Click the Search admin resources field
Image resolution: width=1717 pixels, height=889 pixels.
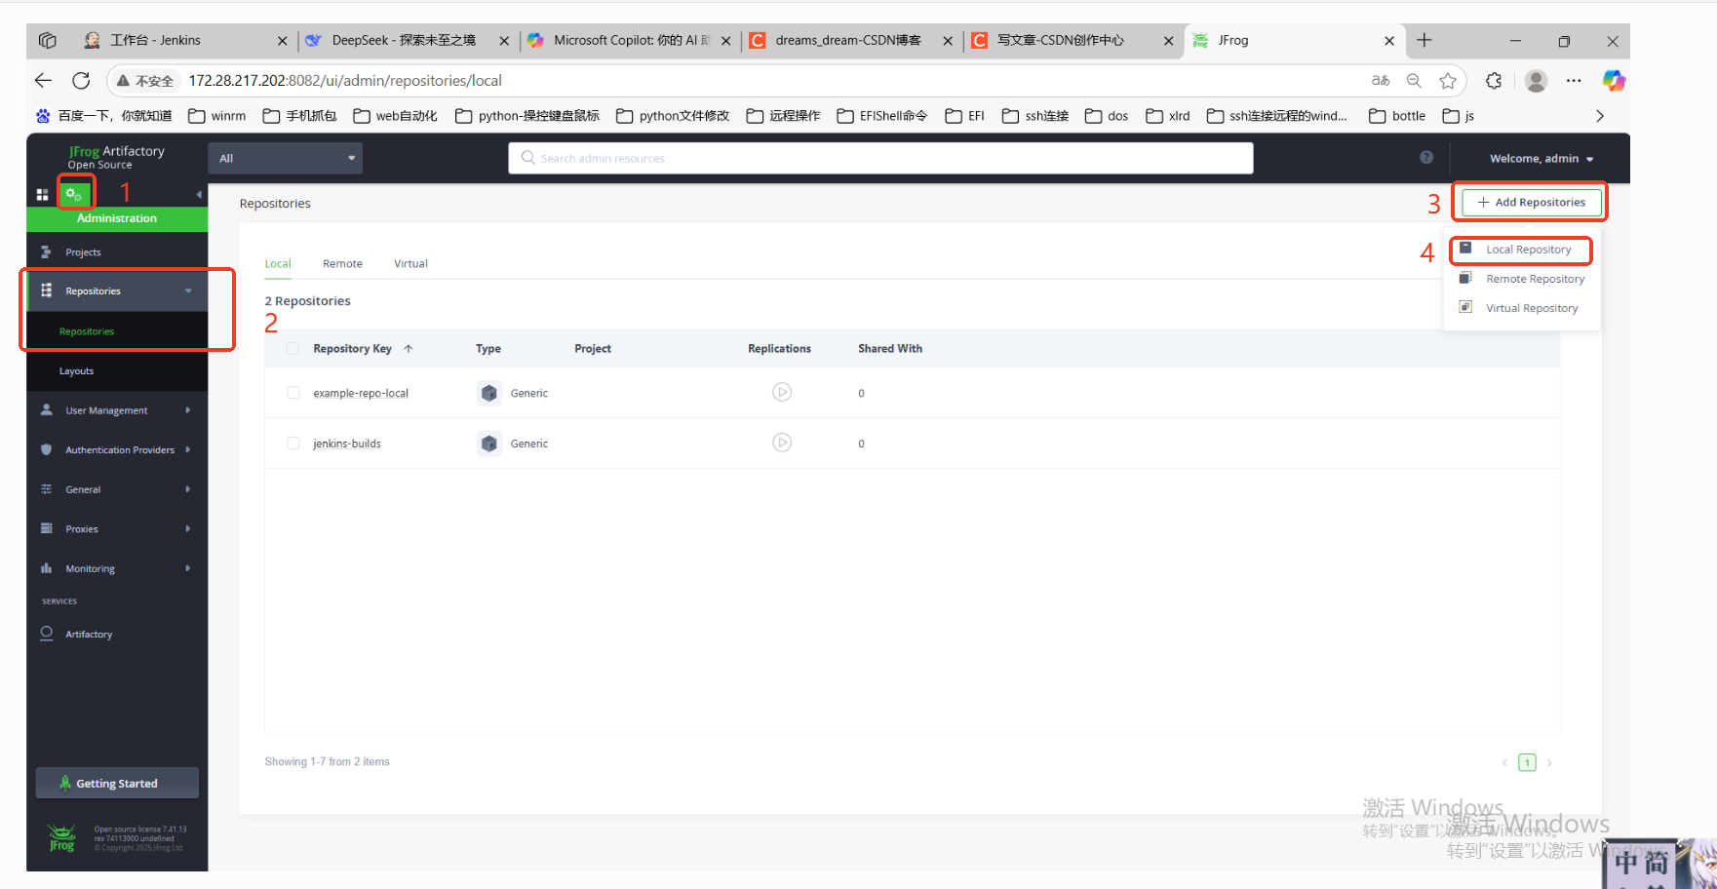[x=878, y=157]
